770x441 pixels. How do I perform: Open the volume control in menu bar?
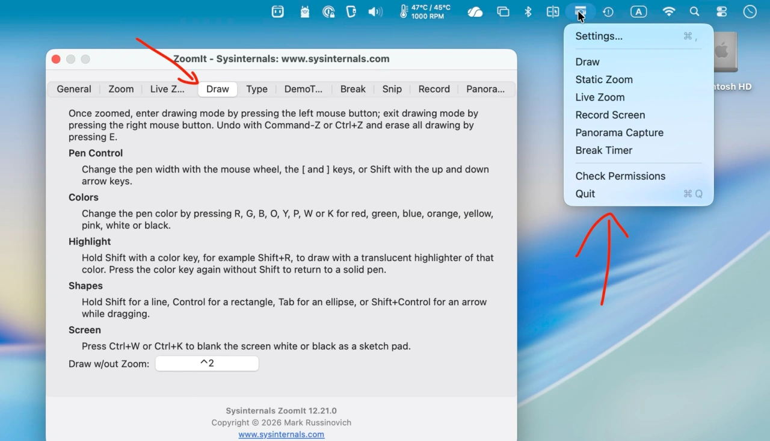tap(375, 12)
